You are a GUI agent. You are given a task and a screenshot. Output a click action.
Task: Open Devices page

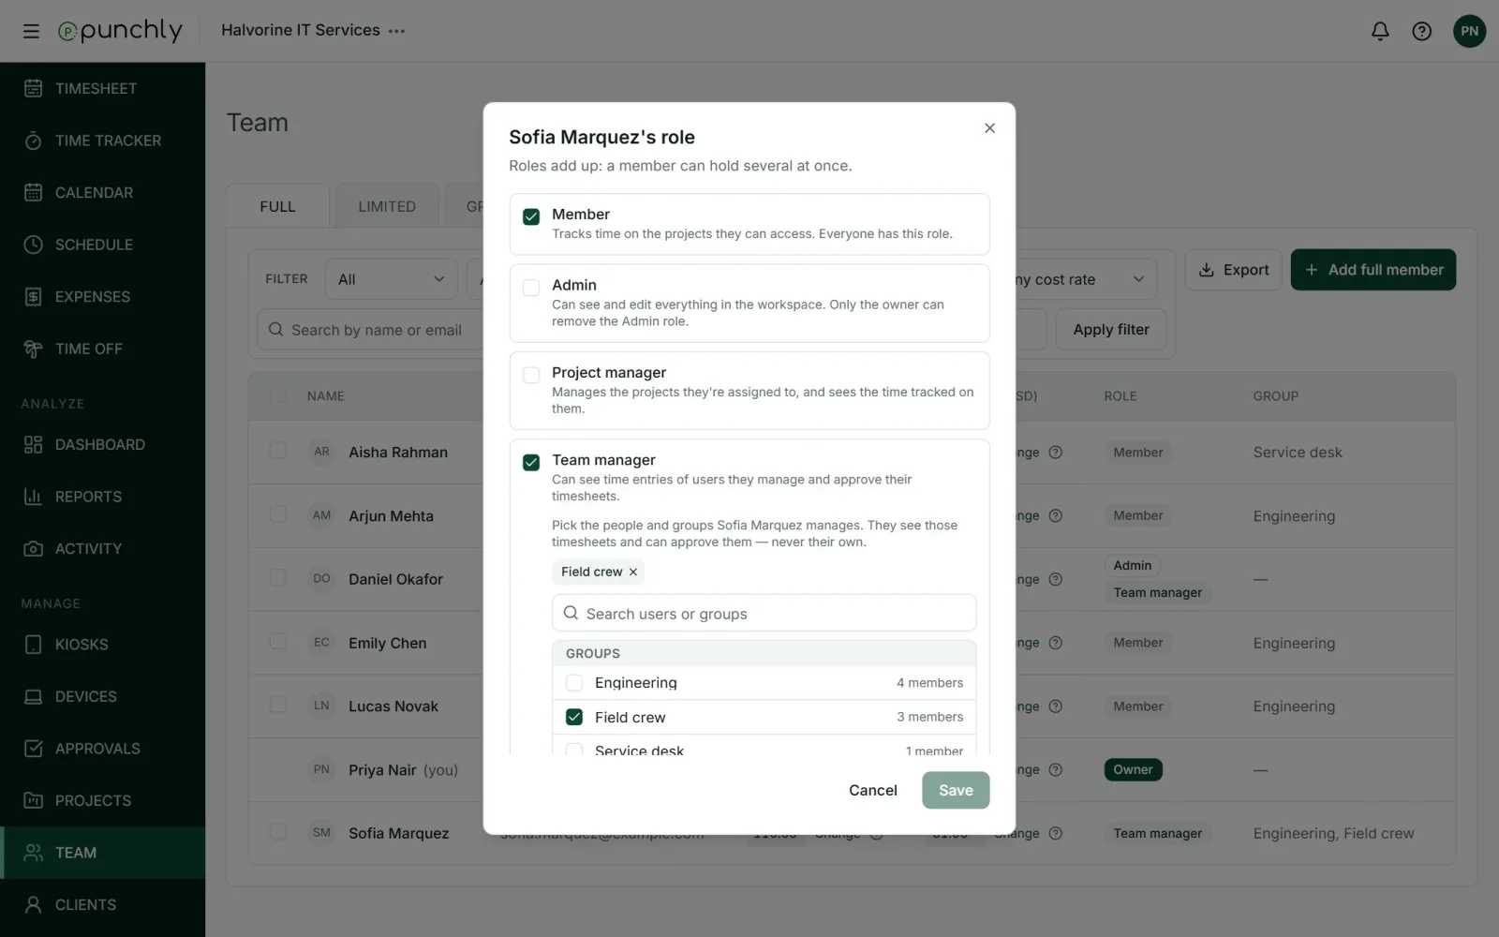(x=102, y=696)
